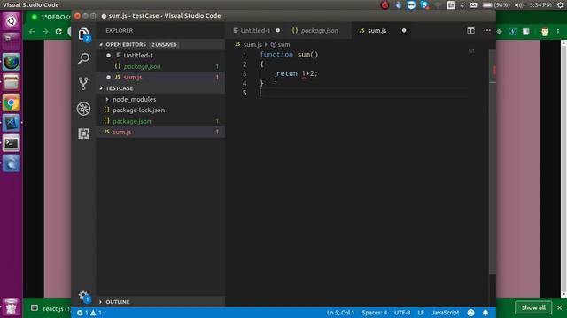
Task: Open the browser menu with three dots
Action: 558,32
